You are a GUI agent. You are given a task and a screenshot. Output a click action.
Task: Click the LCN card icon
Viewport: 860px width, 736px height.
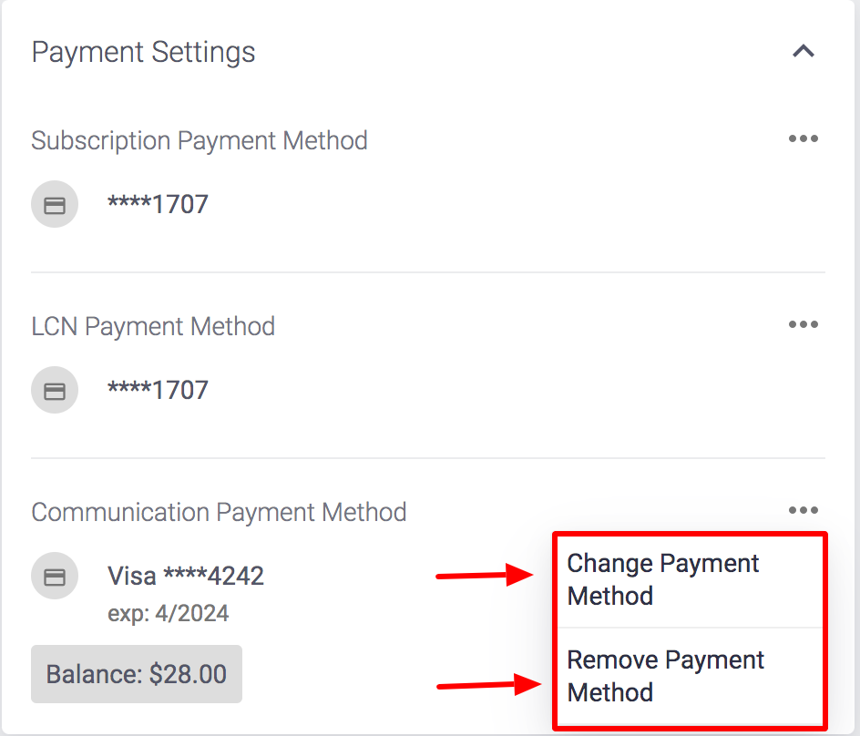55,391
